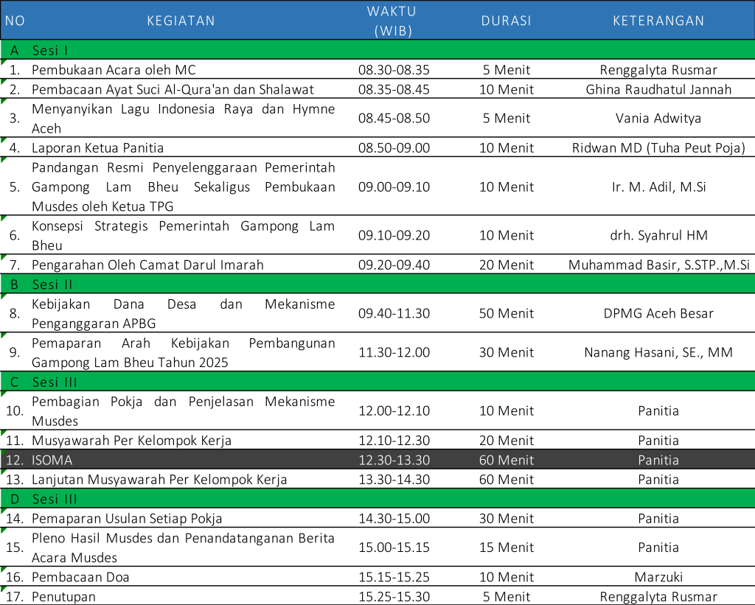This screenshot has height=605, width=755.
Task: Select the time cell 15.00-15.15
Action: (394, 548)
